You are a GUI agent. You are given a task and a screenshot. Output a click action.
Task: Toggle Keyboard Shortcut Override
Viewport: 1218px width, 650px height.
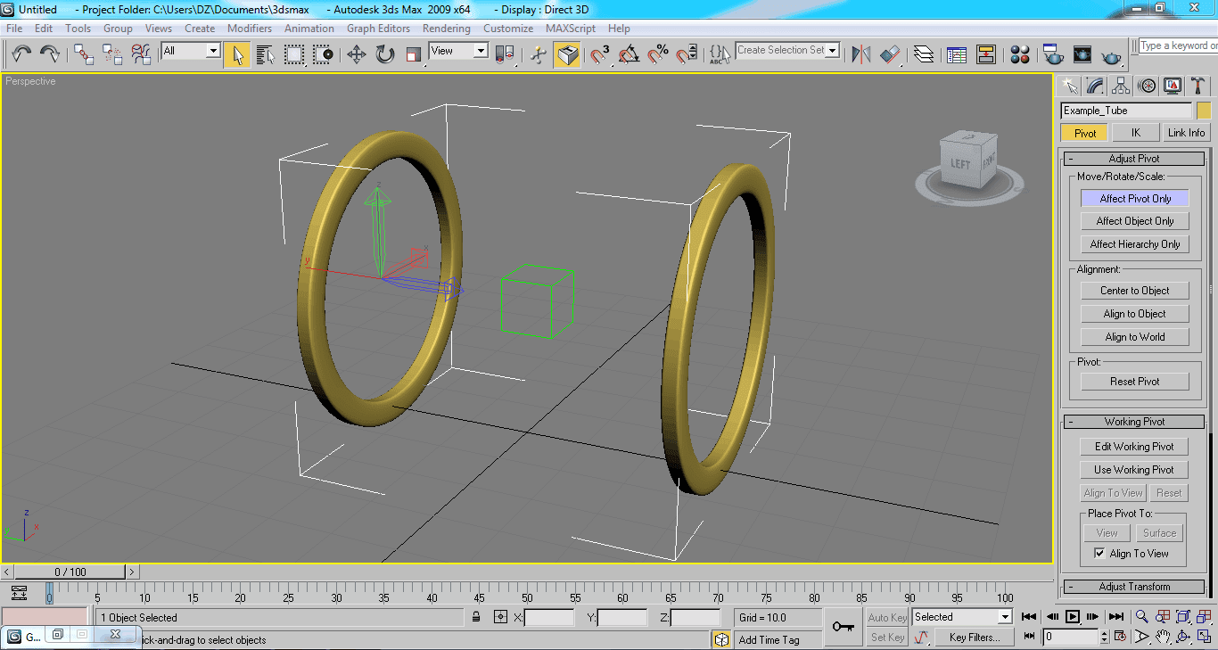[567, 54]
